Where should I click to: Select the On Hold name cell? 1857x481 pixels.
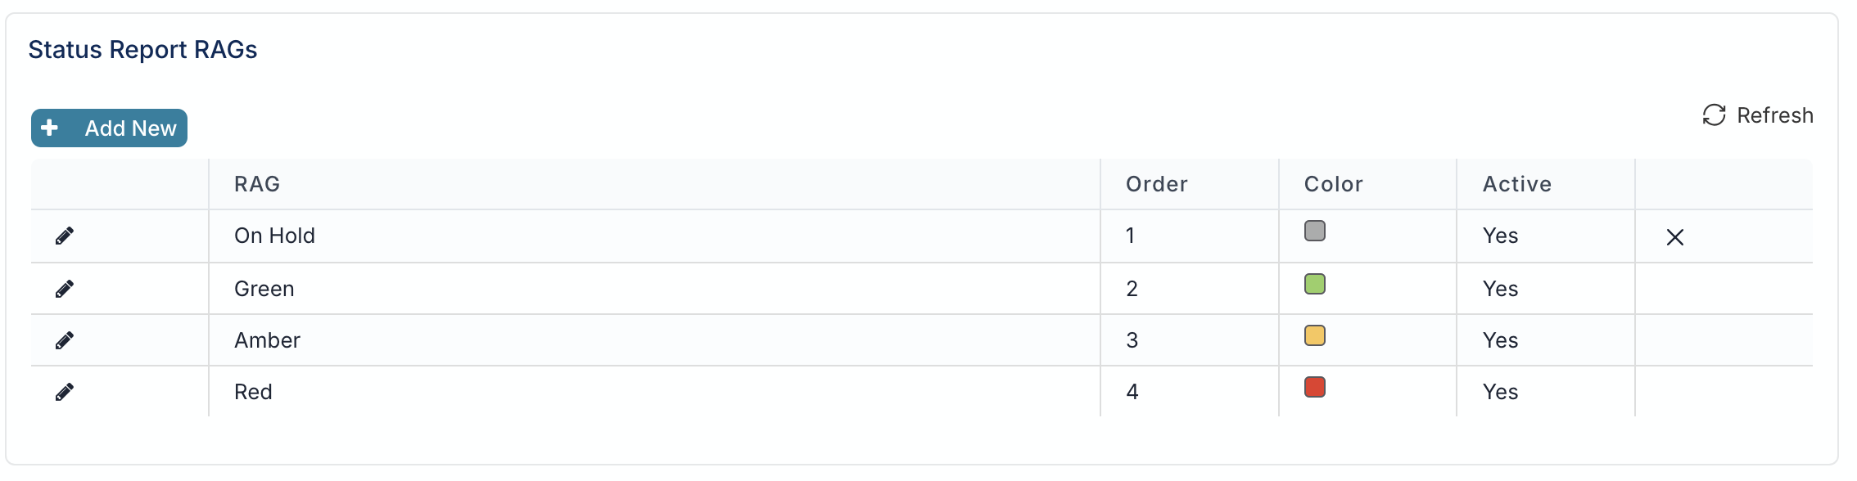coord(654,236)
